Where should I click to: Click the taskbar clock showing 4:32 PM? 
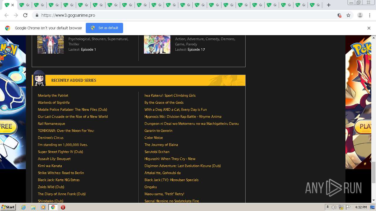pos(361,207)
